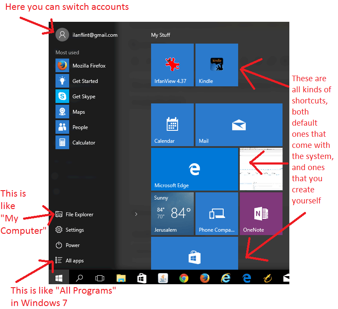The height and width of the screenshot is (309, 338).
Task: Open the screenshot thumbnail tile
Action: pos(261,169)
